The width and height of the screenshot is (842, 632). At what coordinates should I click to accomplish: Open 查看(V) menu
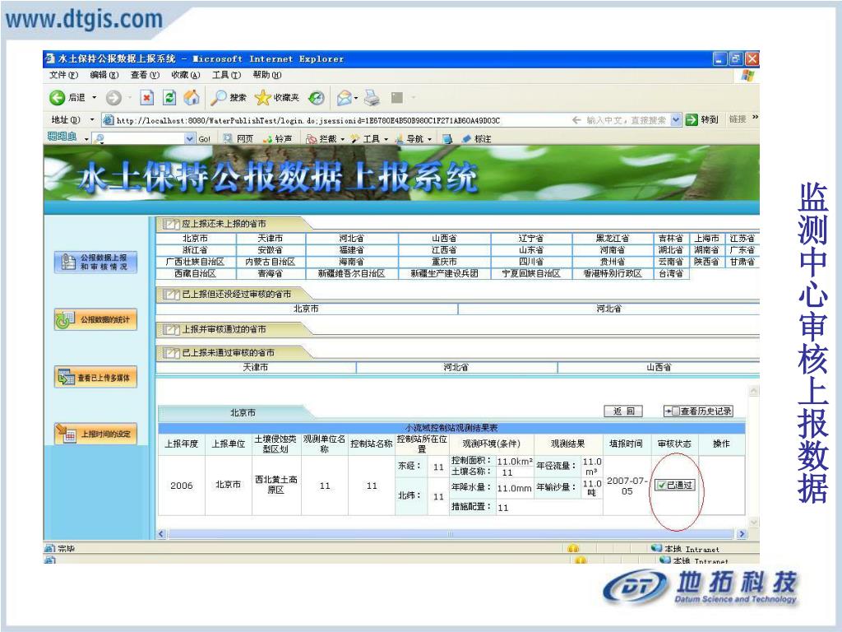pyautogui.click(x=145, y=75)
